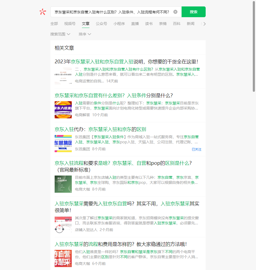Switch to the 公众号 tab
256x270 pixels.
(101, 24)
